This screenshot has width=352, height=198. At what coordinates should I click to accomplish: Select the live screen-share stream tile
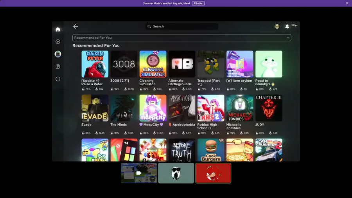[139, 173]
